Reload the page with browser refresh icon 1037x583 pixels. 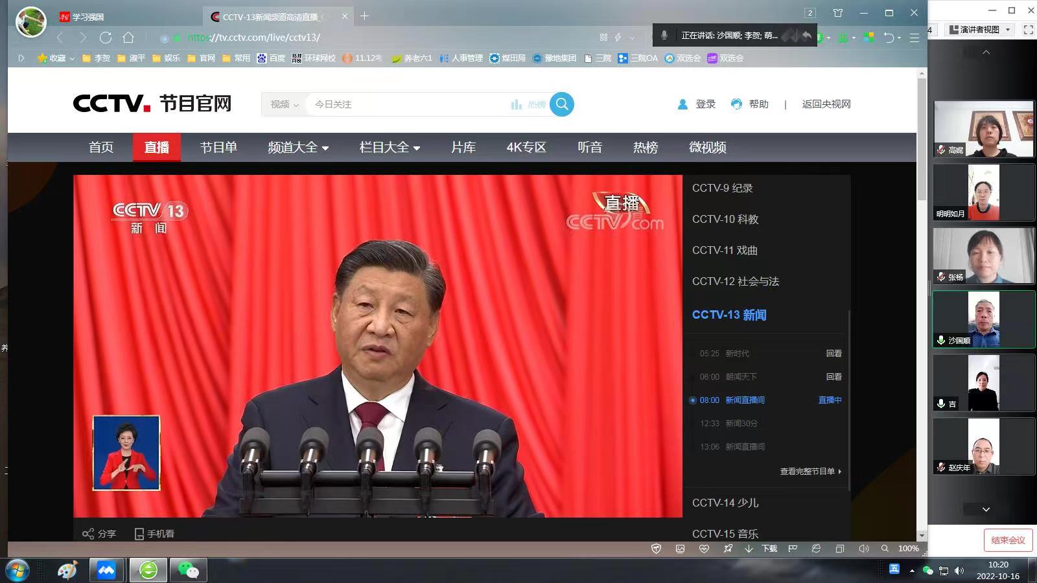tap(106, 38)
